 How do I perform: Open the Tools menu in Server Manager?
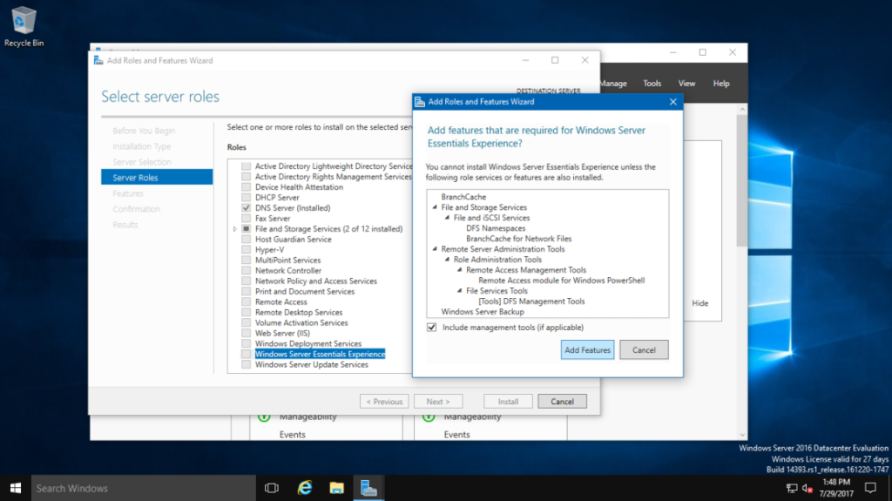pos(652,83)
